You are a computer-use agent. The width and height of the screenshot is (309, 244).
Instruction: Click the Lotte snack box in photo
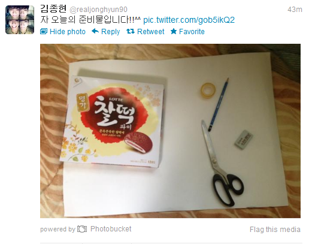pyautogui.click(x=113, y=122)
